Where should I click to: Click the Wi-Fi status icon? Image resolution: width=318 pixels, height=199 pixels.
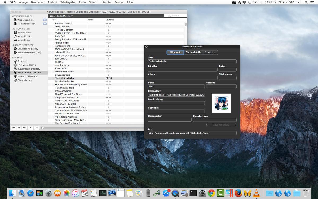coord(255,2)
